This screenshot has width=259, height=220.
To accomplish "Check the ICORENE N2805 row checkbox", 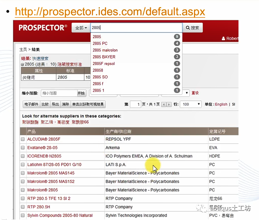I will pyautogui.click(x=23, y=156).
